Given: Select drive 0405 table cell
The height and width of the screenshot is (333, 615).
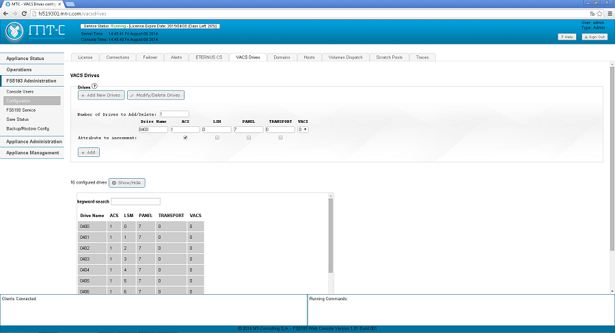Looking at the screenshot, I should point(92,281).
